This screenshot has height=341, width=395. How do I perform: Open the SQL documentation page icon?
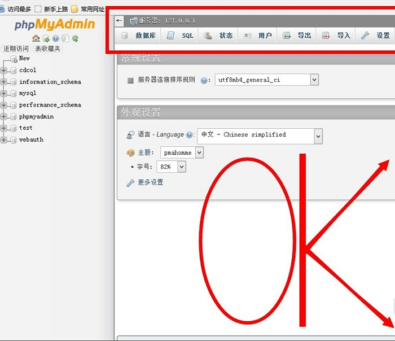[65, 38]
